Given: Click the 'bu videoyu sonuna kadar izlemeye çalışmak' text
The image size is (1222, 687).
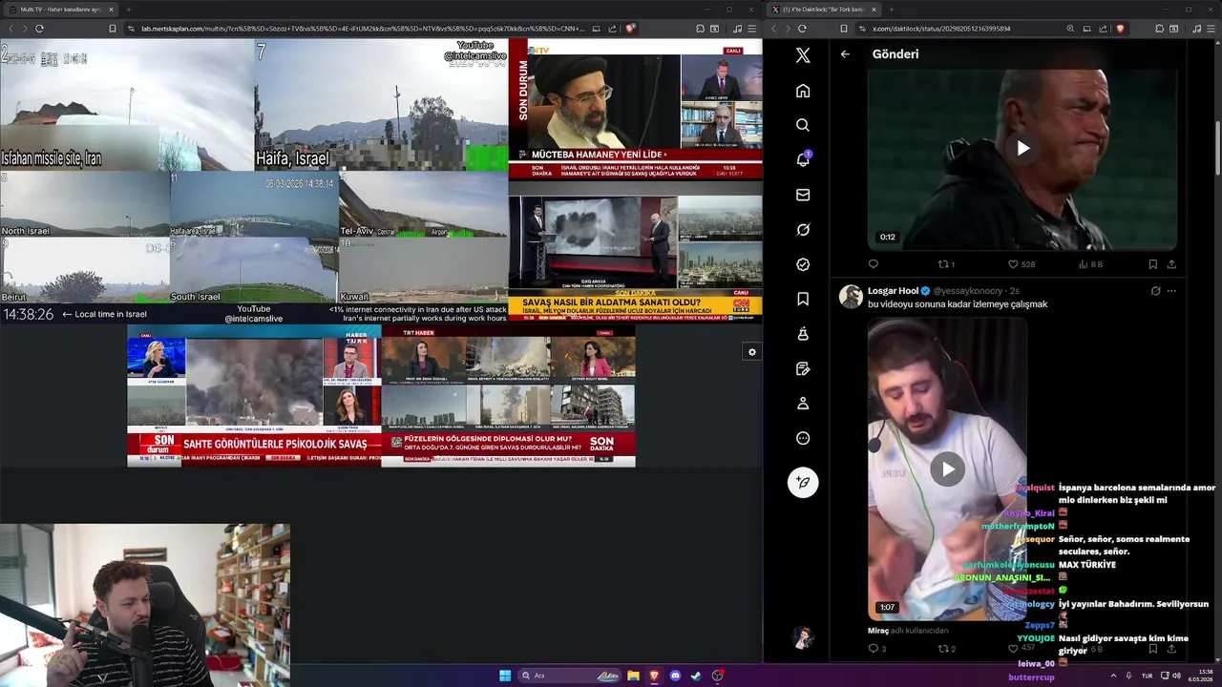Looking at the screenshot, I should (958, 304).
